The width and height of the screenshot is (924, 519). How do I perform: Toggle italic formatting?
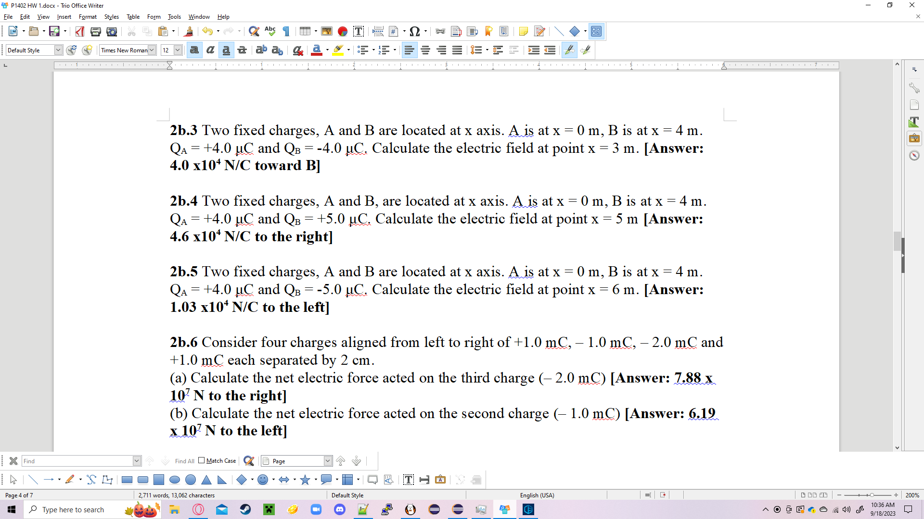(210, 50)
